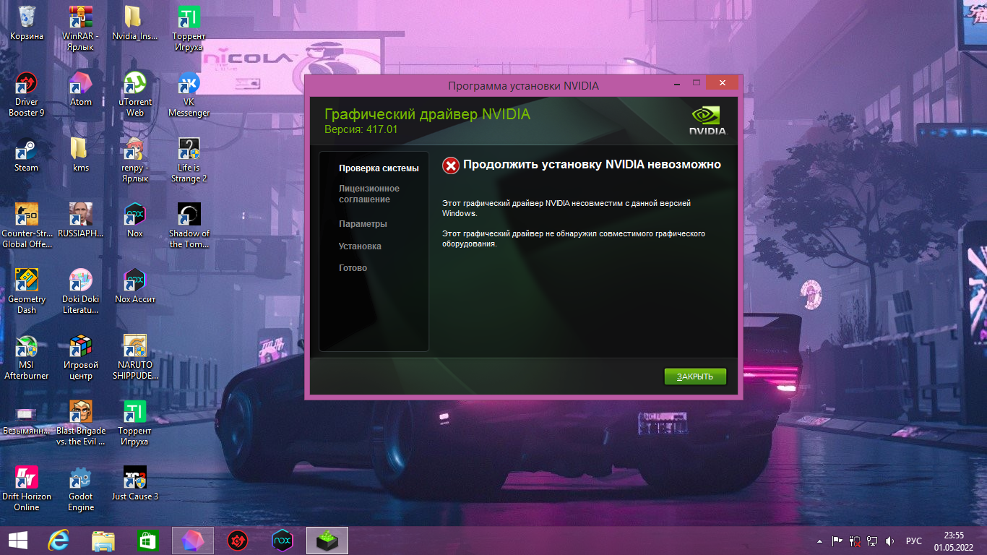Select the Steam desktop icon
The image size is (987, 555).
27,155
